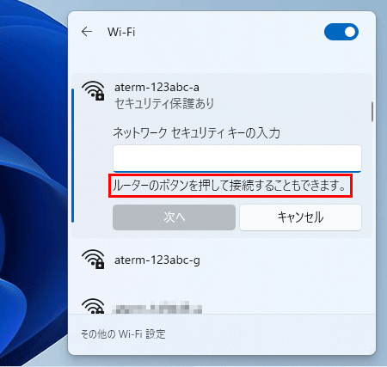This screenshot has height=367, width=387.
Task: Select the blurred network name entry
Action: point(157,308)
